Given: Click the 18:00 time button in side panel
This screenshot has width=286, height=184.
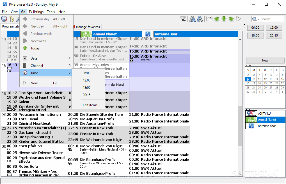Looking at the screenshot, I should coord(255,35).
